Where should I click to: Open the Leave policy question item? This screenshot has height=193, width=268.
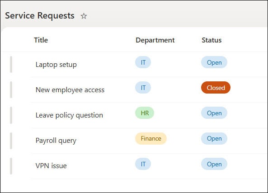[x=69, y=115]
